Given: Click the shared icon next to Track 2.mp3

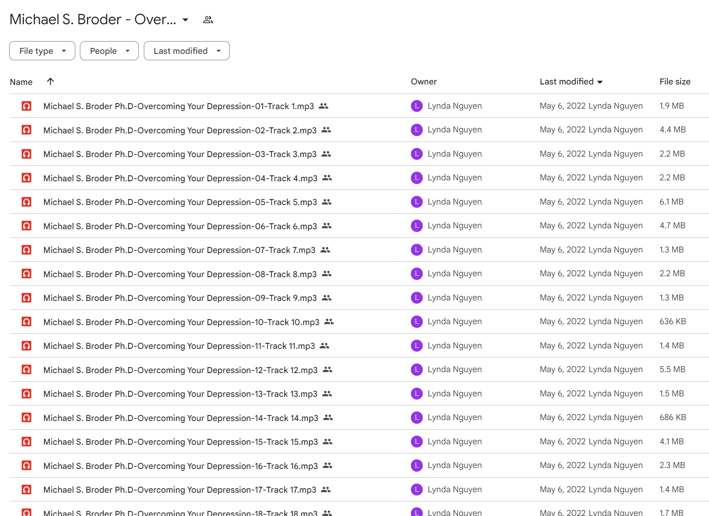Looking at the screenshot, I should point(326,130).
